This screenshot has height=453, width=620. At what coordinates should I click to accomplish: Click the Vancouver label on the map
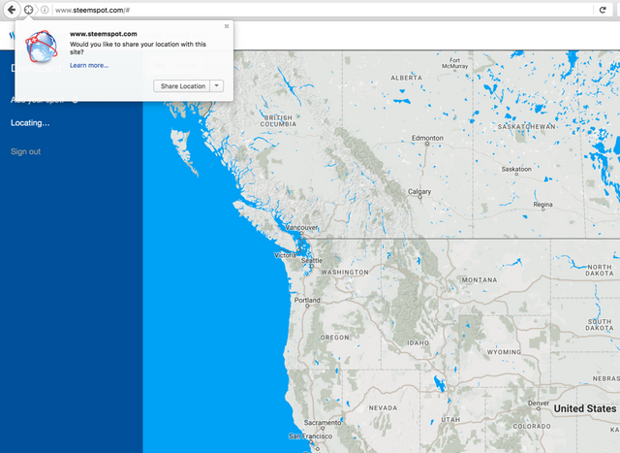coord(301,227)
